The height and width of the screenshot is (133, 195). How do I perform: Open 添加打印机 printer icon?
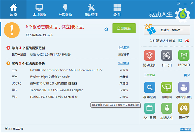[184, 87]
